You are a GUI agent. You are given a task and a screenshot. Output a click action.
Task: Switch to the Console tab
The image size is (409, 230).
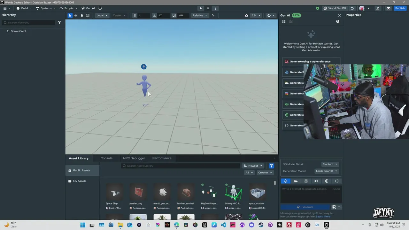[x=106, y=158]
